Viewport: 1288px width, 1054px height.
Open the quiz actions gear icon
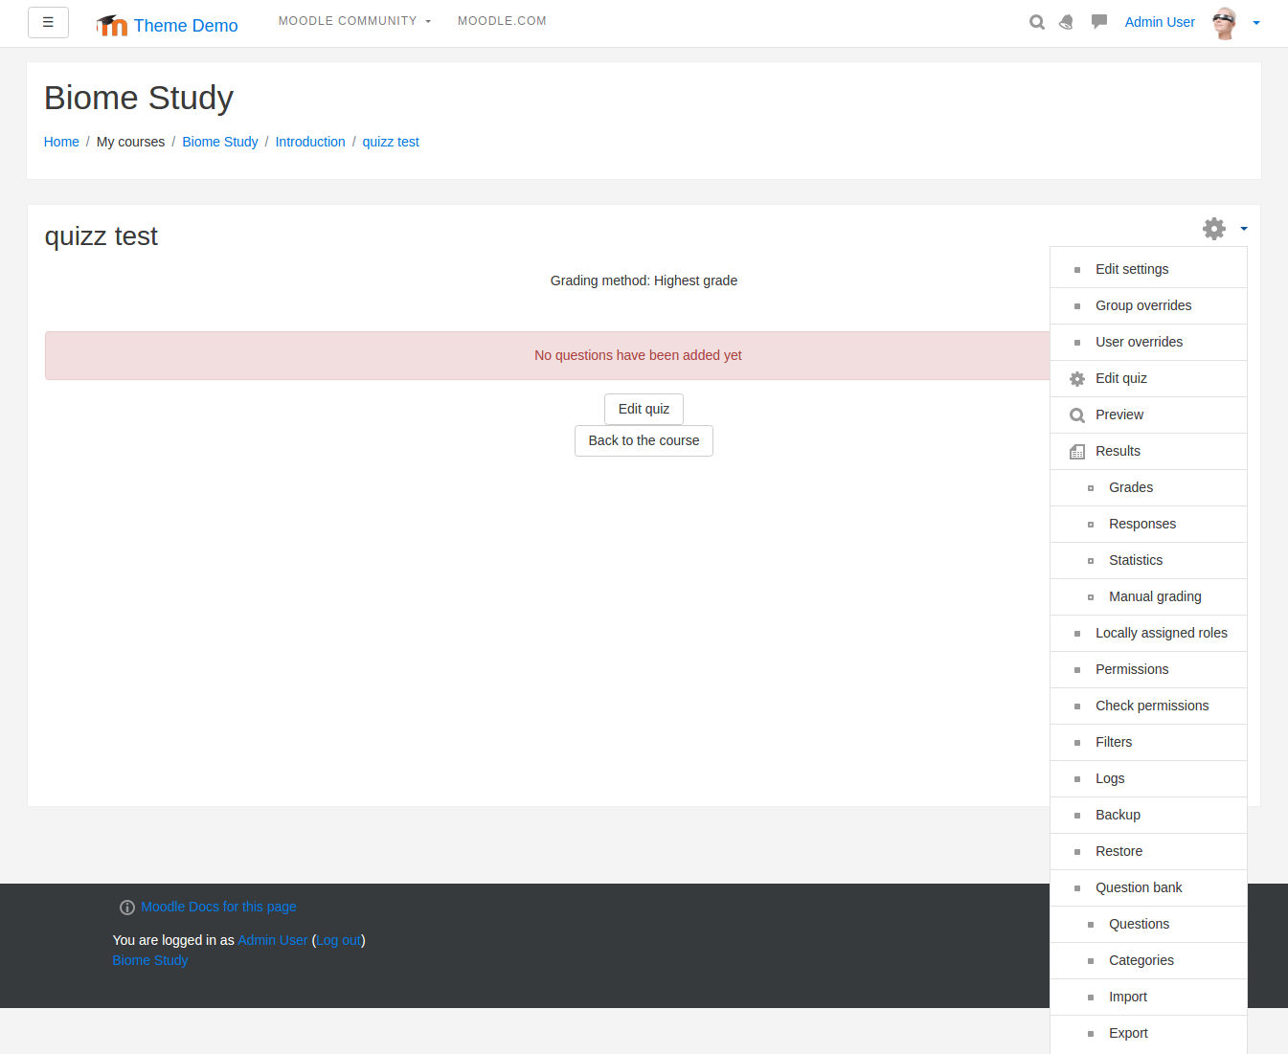point(1214,229)
